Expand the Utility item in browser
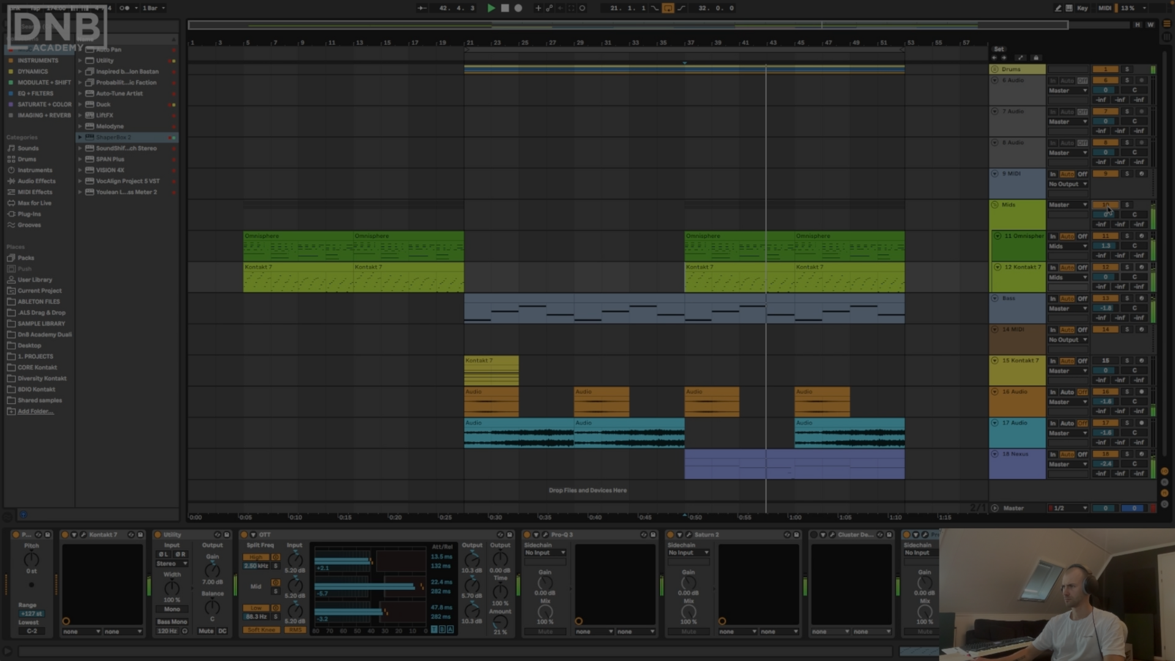The image size is (1175, 661). pos(80,61)
